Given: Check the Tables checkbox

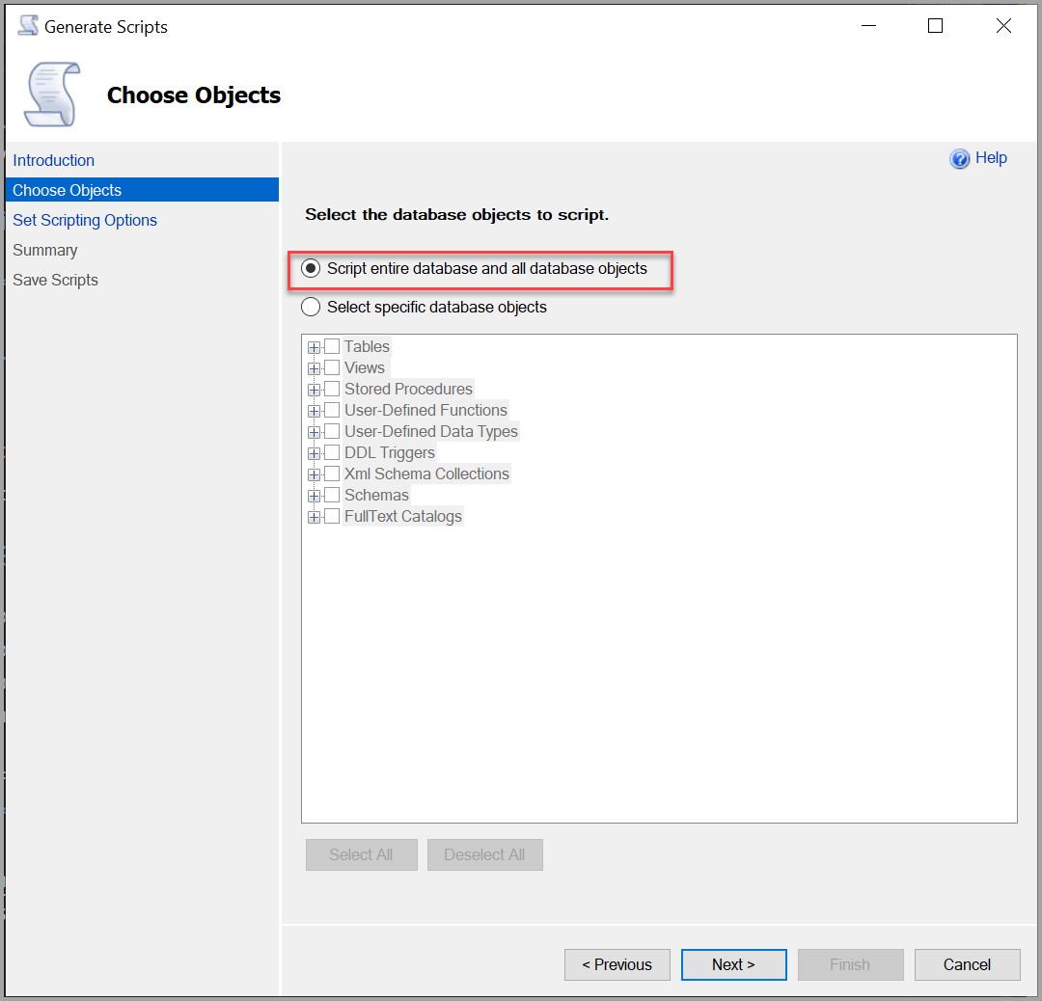Looking at the screenshot, I should coord(332,346).
